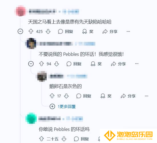Viewport: 157px width, 143px height.
Task: Award the 鹅卵石是灰色的 comment
Action: click(x=106, y=96)
